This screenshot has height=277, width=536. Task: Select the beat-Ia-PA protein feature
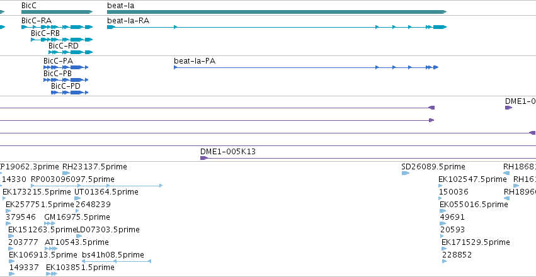306,67
